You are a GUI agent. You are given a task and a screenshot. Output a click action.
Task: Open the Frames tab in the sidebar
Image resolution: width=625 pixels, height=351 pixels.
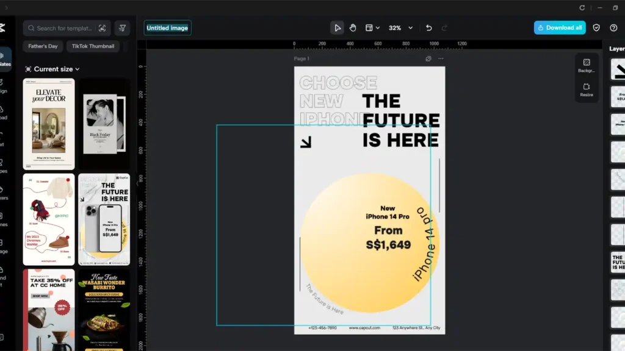click(4, 219)
